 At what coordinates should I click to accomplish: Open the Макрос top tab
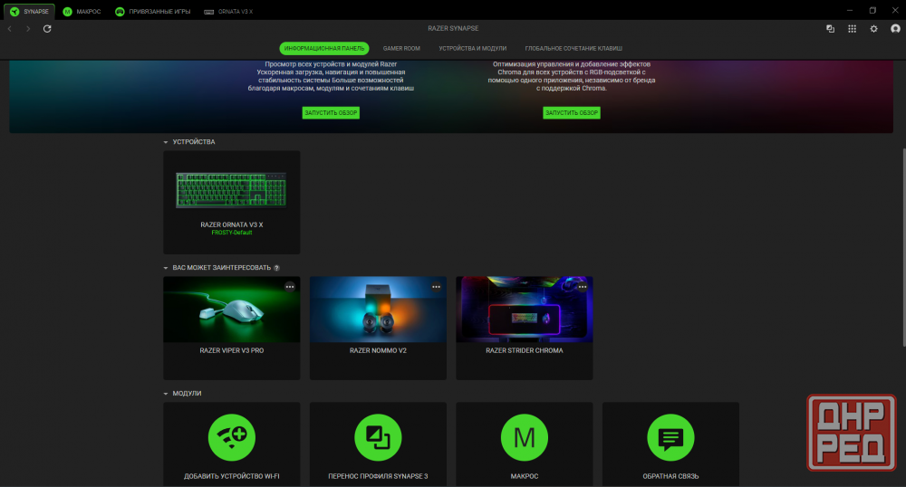(83, 11)
